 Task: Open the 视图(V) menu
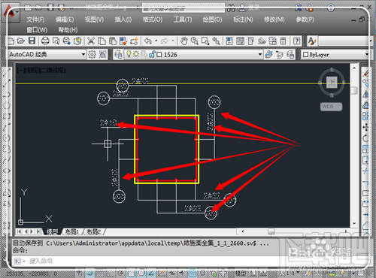coord(94,20)
